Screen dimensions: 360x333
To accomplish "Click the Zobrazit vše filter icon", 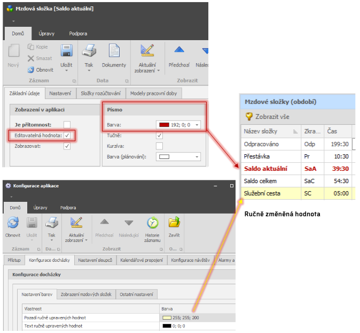I will click(x=249, y=117).
